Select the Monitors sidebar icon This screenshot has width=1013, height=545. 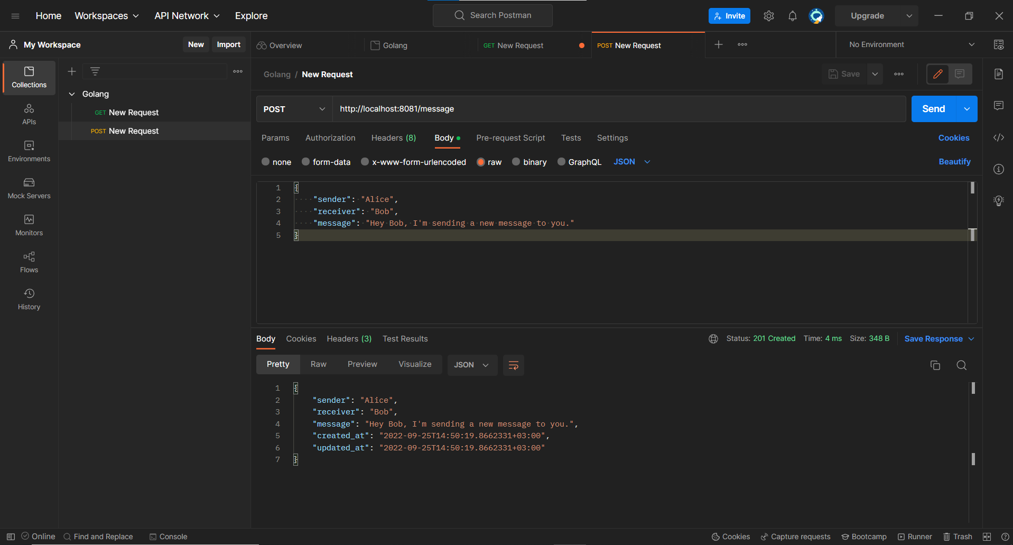point(29,225)
